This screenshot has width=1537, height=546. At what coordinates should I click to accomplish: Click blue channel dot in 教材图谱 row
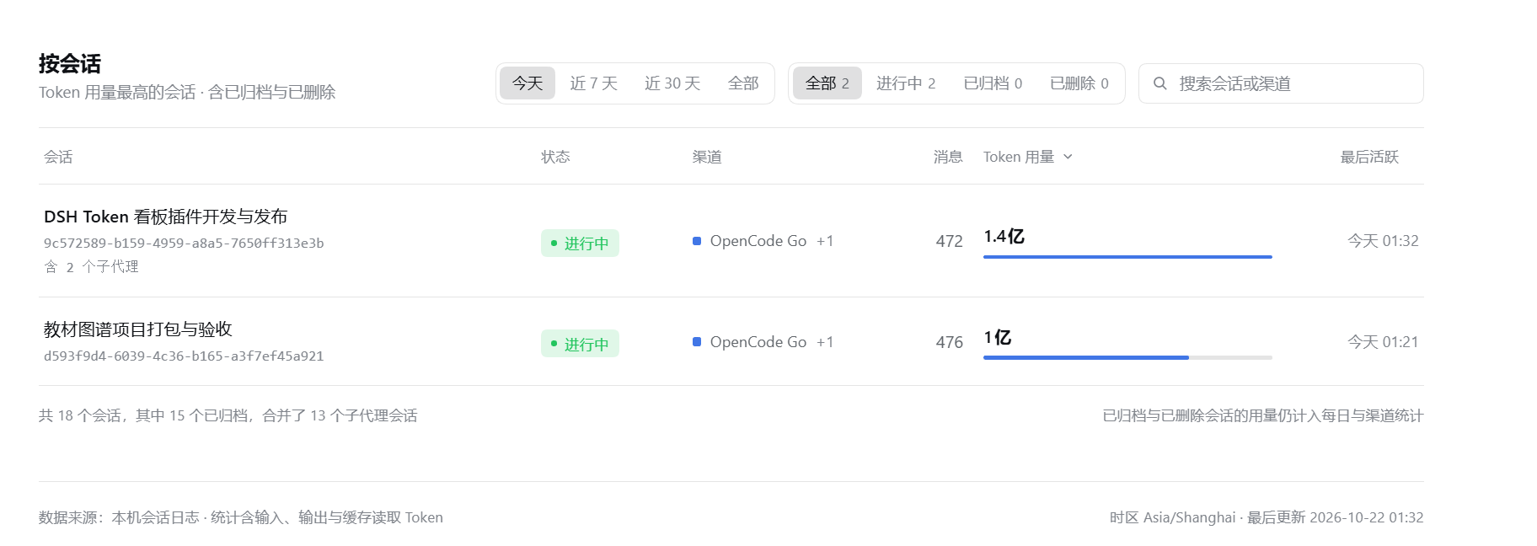(x=697, y=342)
